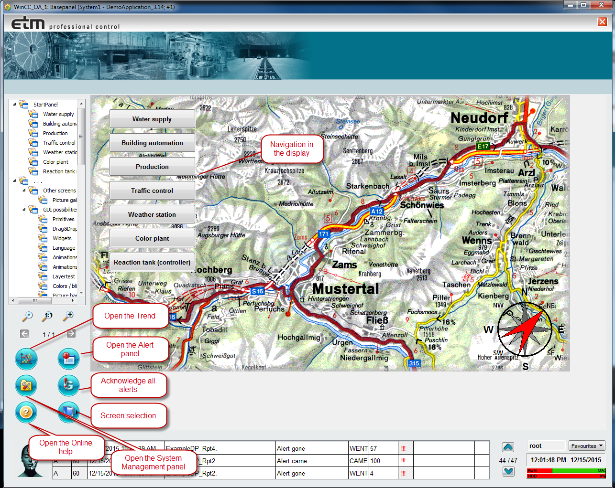Select Picture gallery tree item
615x488 pixels.
pyautogui.click(x=65, y=200)
